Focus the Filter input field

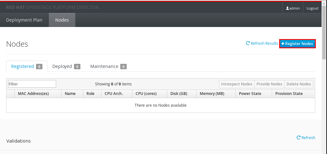[x=32, y=84]
